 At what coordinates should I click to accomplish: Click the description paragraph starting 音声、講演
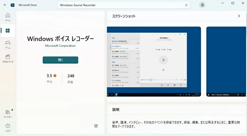176,124
